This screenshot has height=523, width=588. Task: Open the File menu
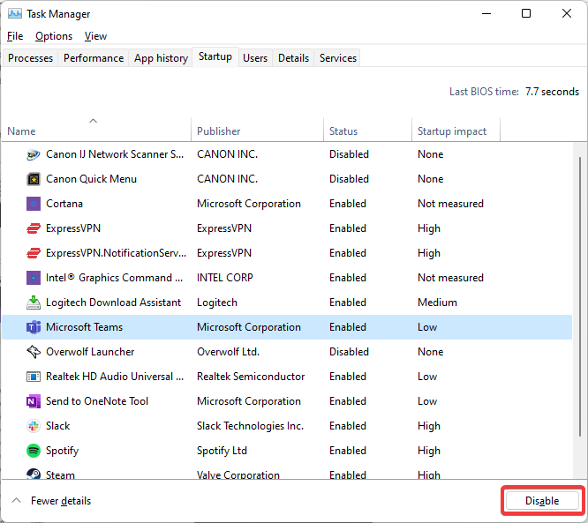(x=15, y=36)
